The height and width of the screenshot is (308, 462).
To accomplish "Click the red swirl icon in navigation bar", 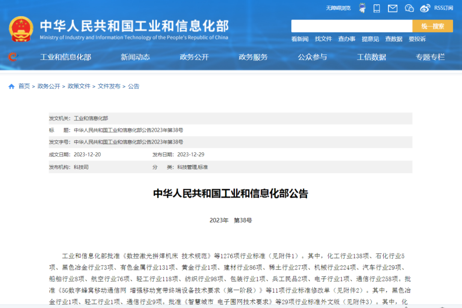I will [x=12, y=57].
